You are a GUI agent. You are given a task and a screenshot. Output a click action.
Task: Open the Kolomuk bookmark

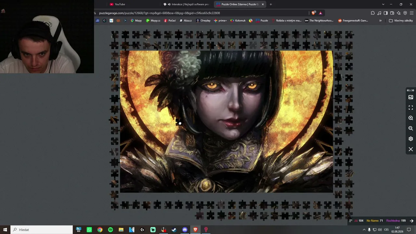[238, 20]
